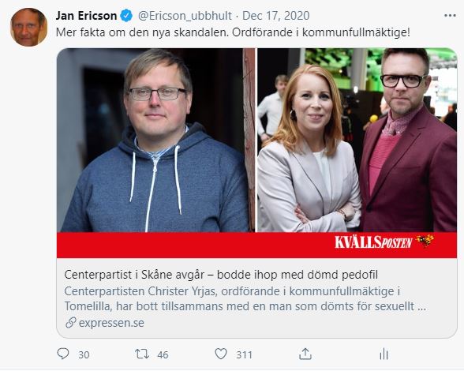View tweet analytics bar chart icon
The height and width of the screenshot is (371, 464).
pos(384,354)
